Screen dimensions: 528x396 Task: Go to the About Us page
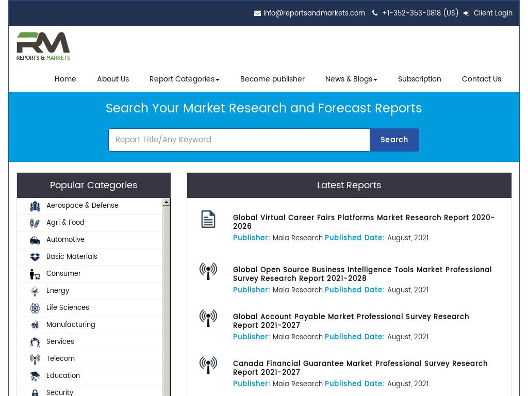click(x=113, y=79)
